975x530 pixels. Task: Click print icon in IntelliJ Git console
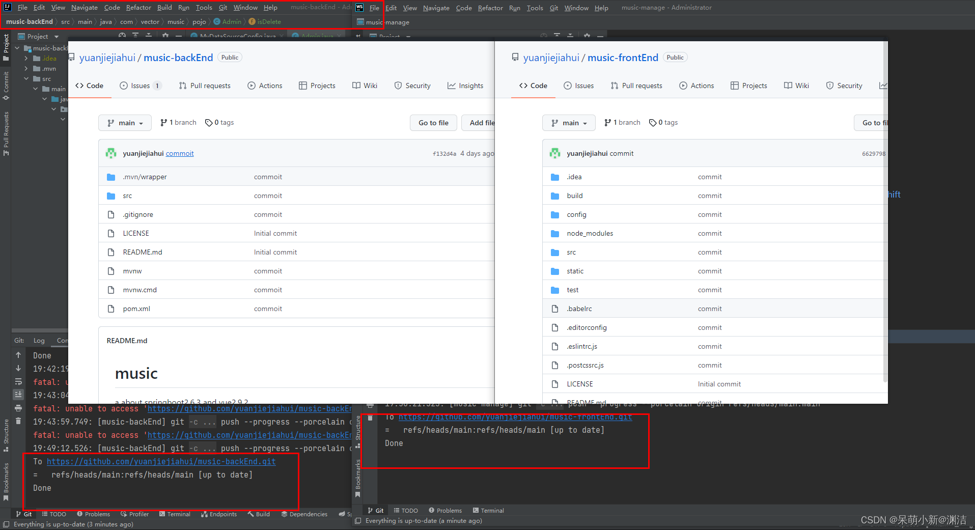click(x=18, y=408)
